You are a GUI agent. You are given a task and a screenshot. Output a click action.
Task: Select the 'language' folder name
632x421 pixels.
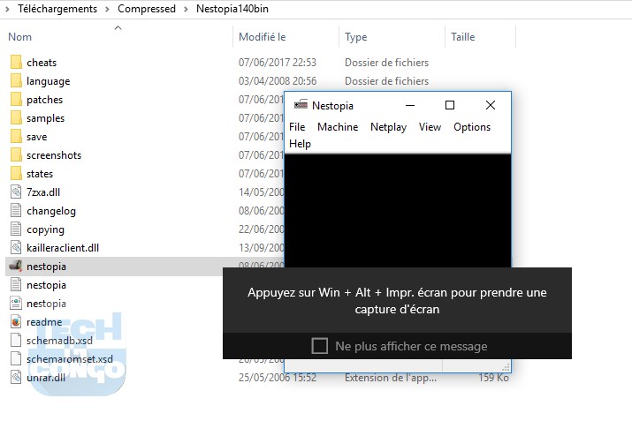pyautogui.click(x=49, y=81)
